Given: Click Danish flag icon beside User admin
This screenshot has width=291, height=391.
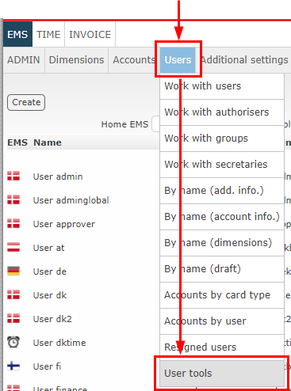Looking at the screenshot, I should [x=13, y=176].
